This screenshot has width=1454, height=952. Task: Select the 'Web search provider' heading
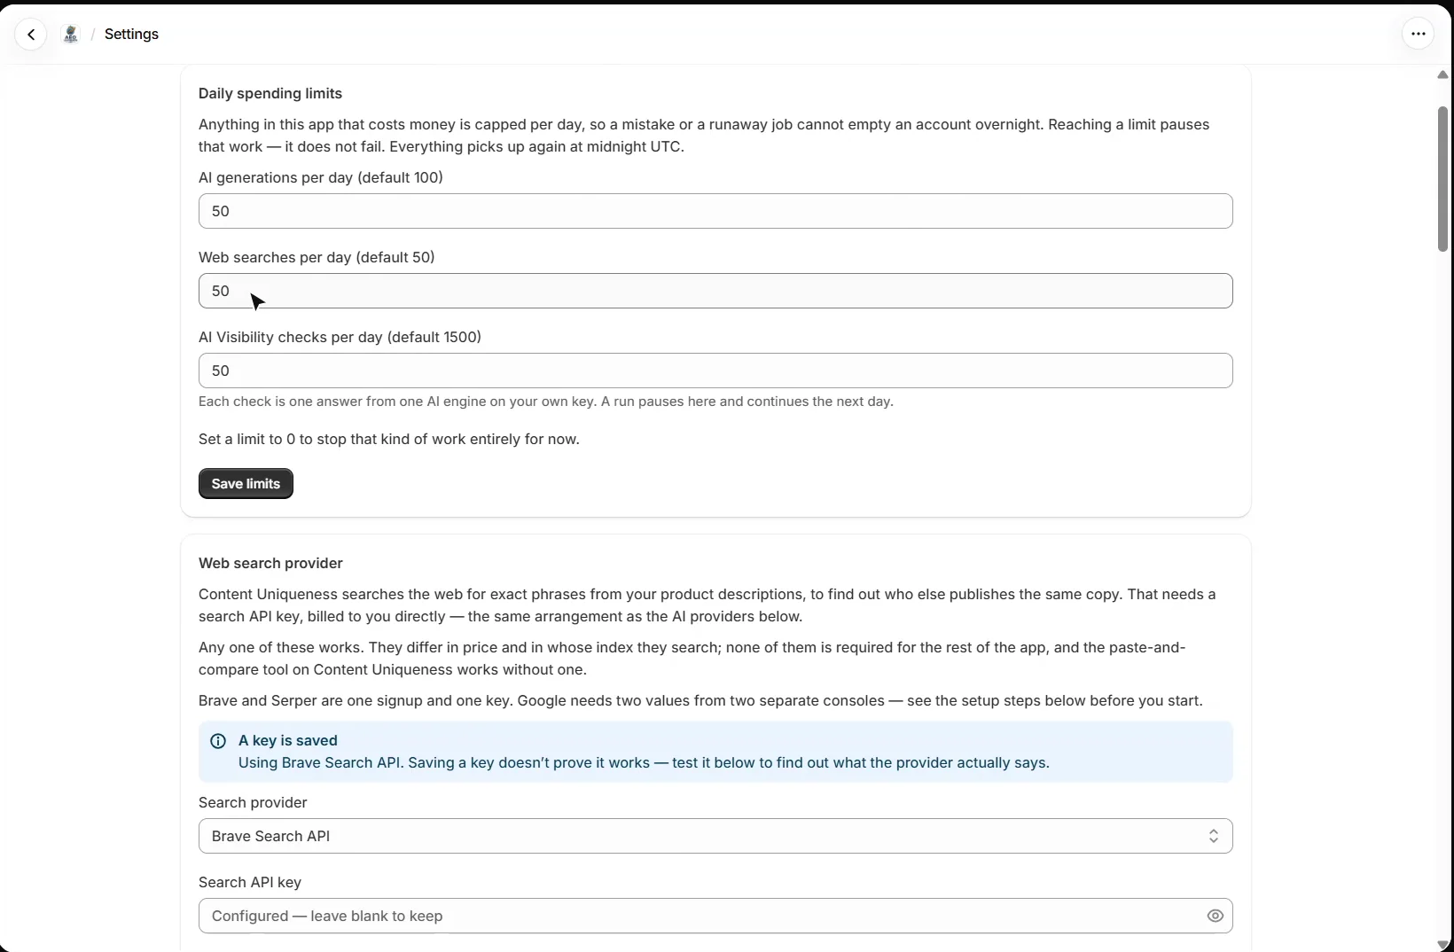coord(270,564)
